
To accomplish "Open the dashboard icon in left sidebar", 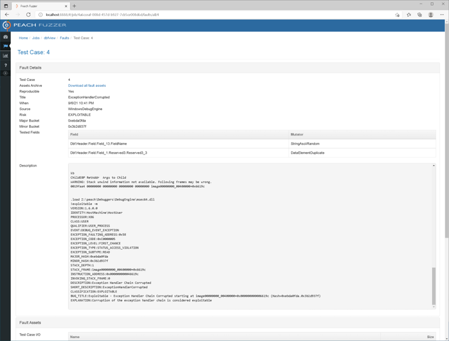I will coord(5,37).
